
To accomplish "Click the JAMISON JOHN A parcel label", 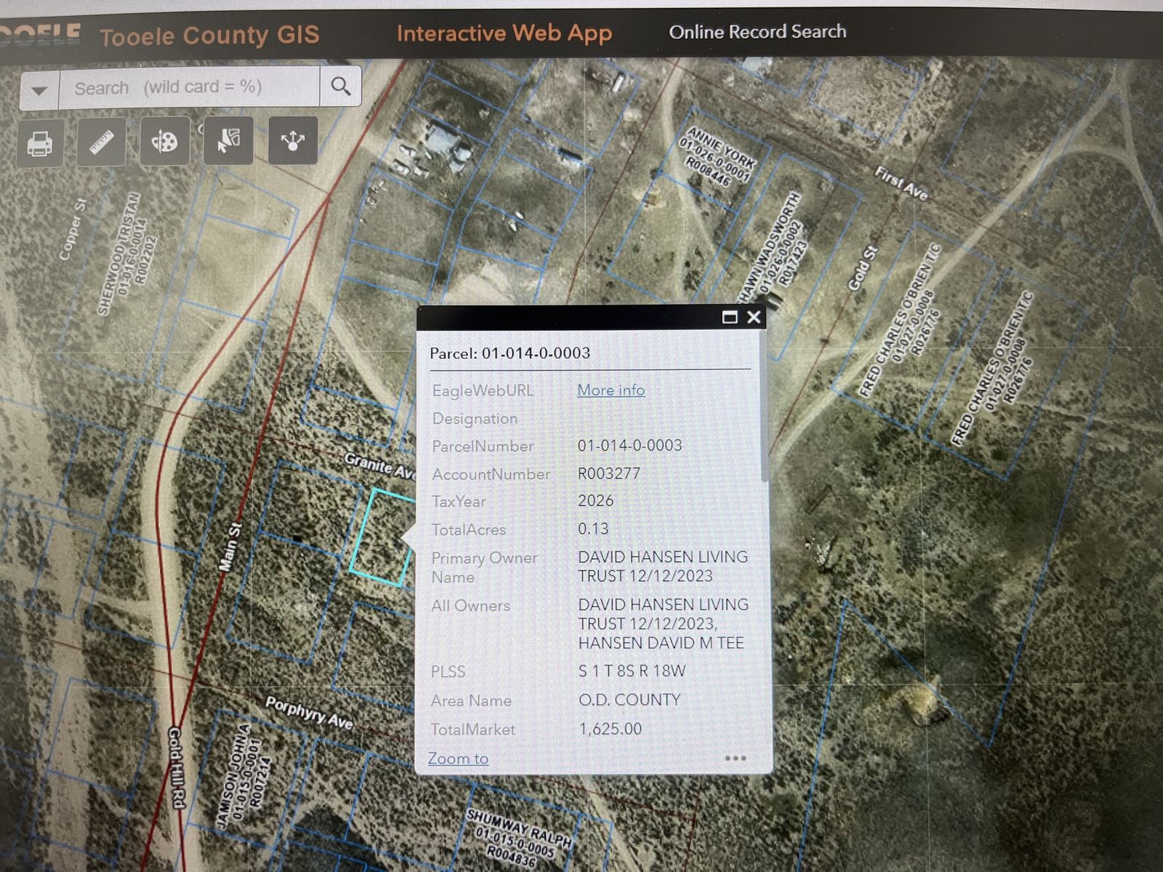I will click(244, 775).
